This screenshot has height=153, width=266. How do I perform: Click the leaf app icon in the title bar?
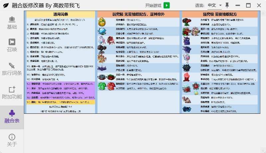click(6, 6)
